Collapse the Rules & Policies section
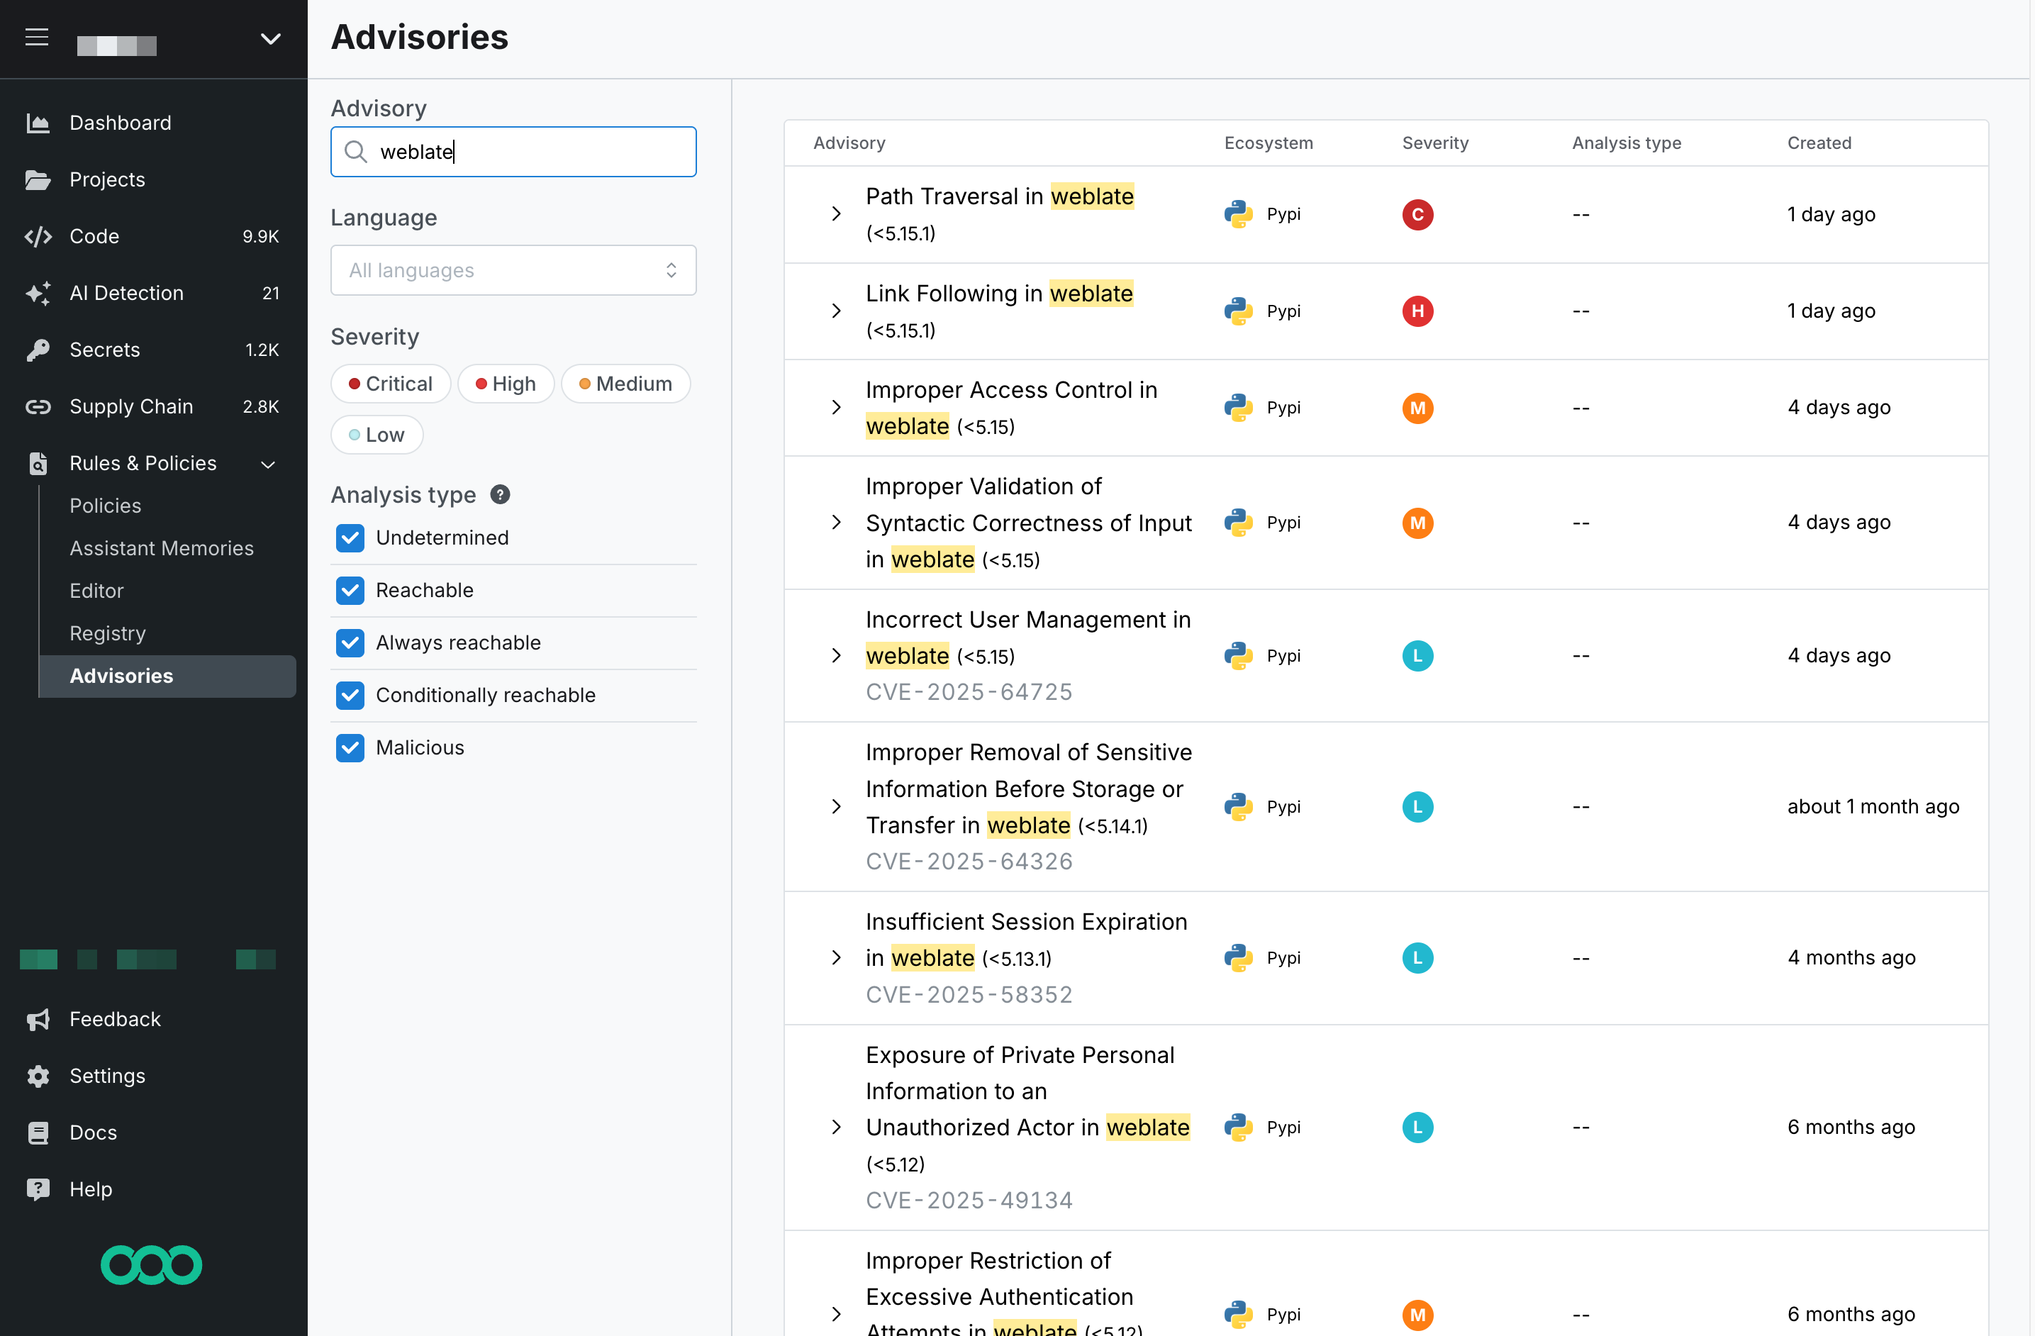Viewport: 2035px width, 1336px height. click(x=267, y=464)
